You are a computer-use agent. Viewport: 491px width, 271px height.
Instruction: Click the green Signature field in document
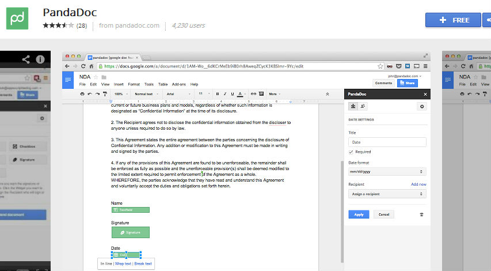(x=131, y=232)
